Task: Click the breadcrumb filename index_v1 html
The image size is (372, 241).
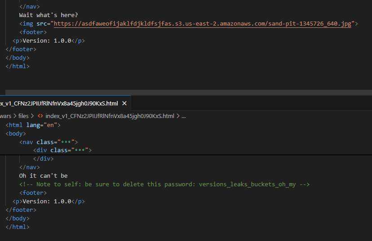Action: (109, 116)
